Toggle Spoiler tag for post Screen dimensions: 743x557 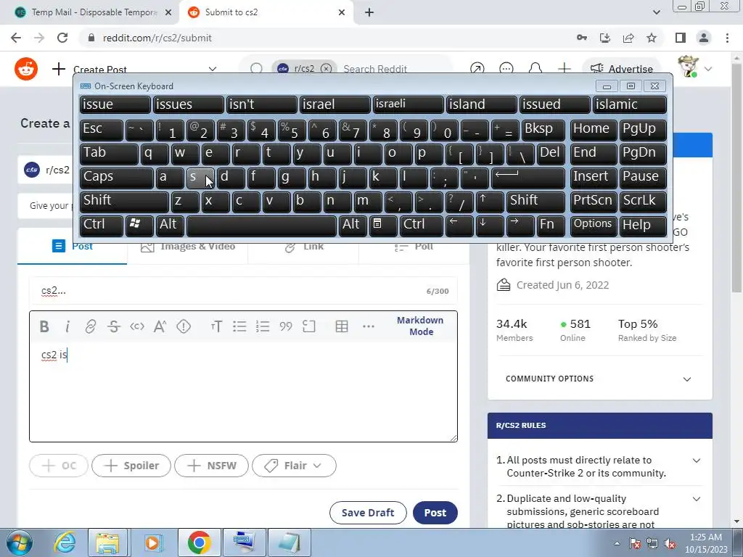tap(131, 466)
